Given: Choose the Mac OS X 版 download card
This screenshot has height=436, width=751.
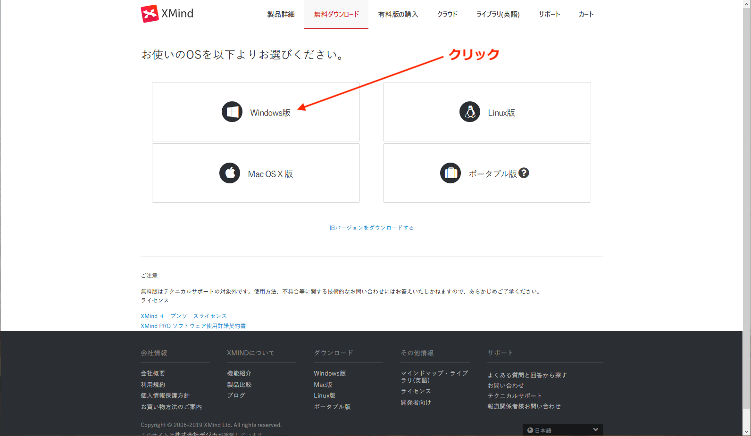Looking at the screenshot, I should click(256, 173).
